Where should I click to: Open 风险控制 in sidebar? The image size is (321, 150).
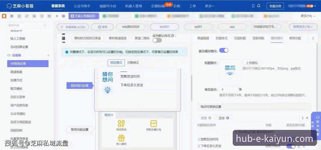17,130
